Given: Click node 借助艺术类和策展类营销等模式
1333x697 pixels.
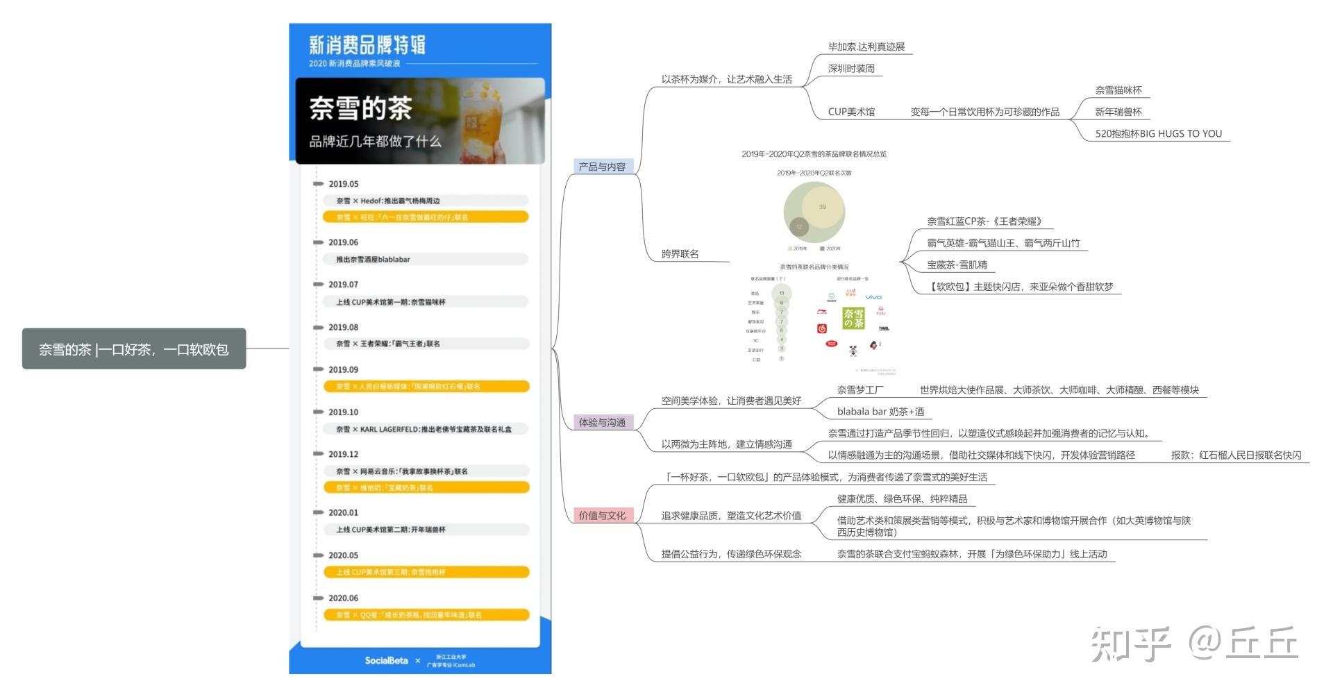Looking at the screenshot, I should tap(1014, 526).
